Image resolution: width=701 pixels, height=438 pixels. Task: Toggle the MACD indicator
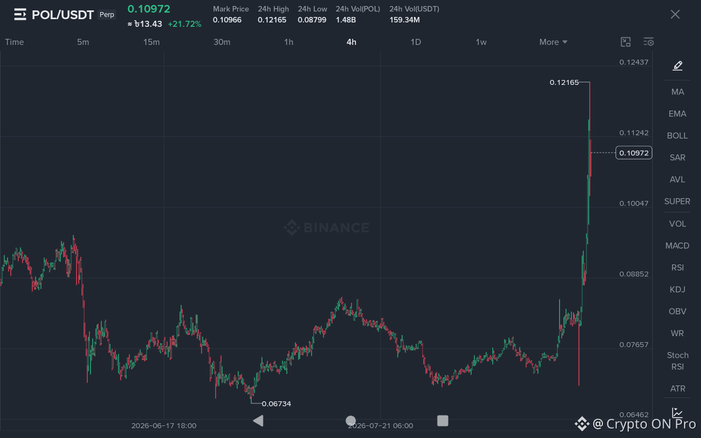coord(677,246)
